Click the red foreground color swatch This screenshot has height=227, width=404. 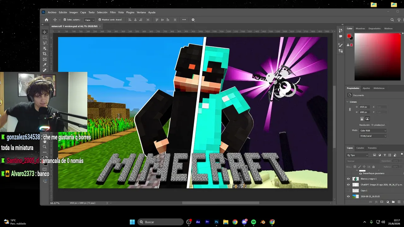pyautogui.click(x=349, y=36)
